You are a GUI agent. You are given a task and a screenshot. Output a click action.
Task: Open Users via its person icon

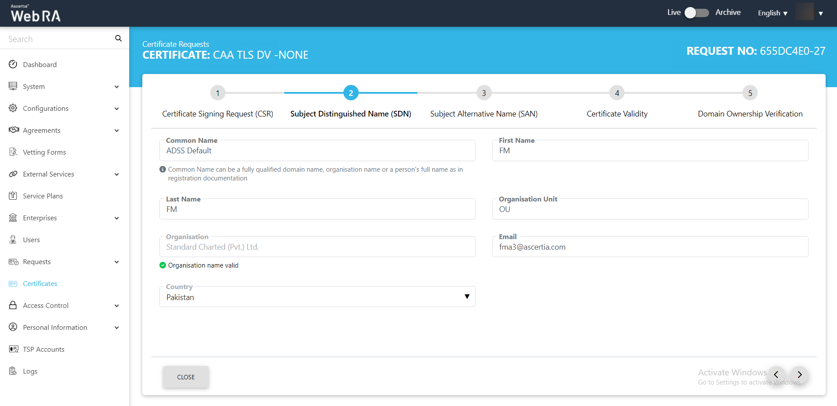[13, 240]
